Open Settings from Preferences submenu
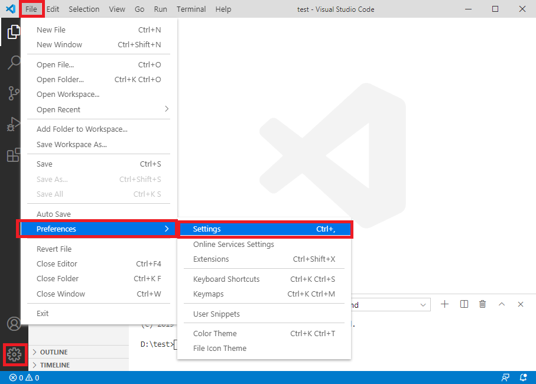Image resolution: width=536 pixels, height=384 pixels. 264,229
